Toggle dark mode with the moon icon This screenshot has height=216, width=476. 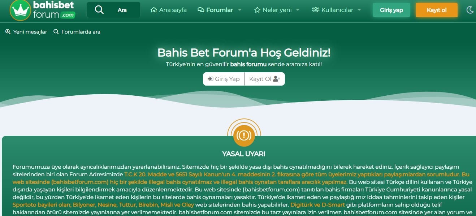(x=470, y=10)
